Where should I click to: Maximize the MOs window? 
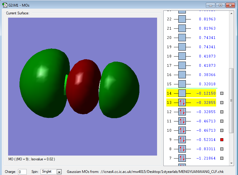coord(220,5)
